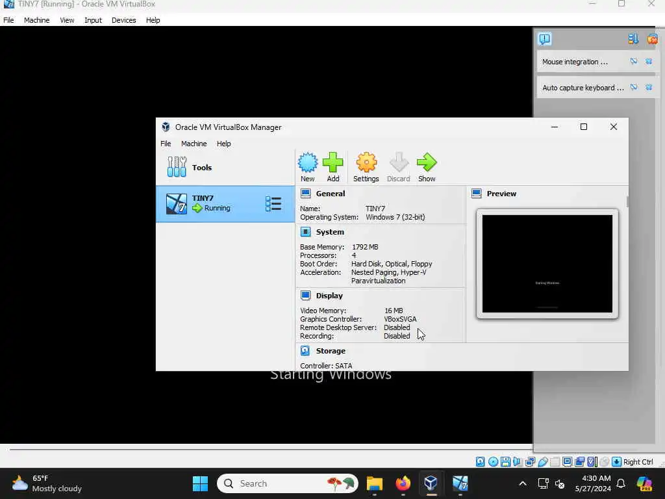Click the Copilot PRE icon in taskbar
The height and width of the screenshot is (499, 665).
[644, 483]
